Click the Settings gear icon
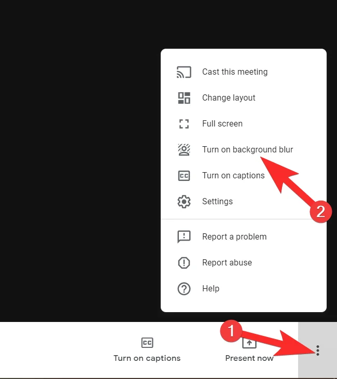Viewport: 337px width, 379px height. 184,202
